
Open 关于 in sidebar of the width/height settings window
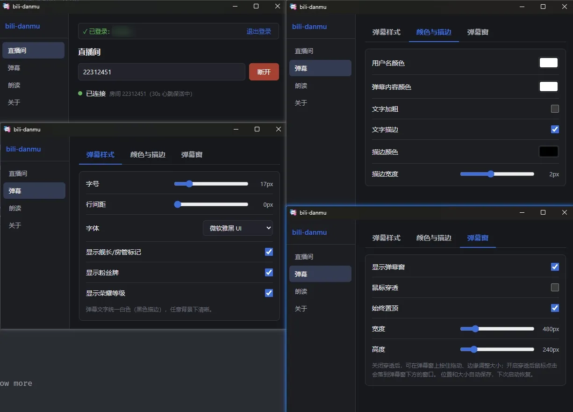pyautogui.click(x=321, y=309)
